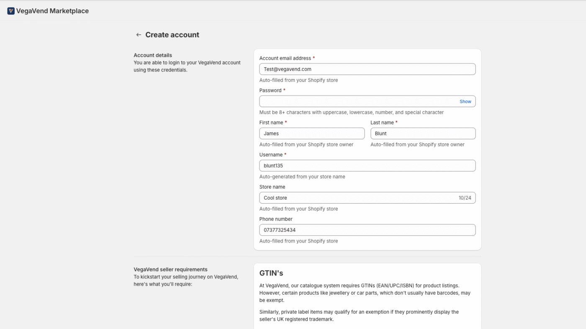Screen dimensions: 586x329
Task: Click the Store name label
Action: click(272, 187)
